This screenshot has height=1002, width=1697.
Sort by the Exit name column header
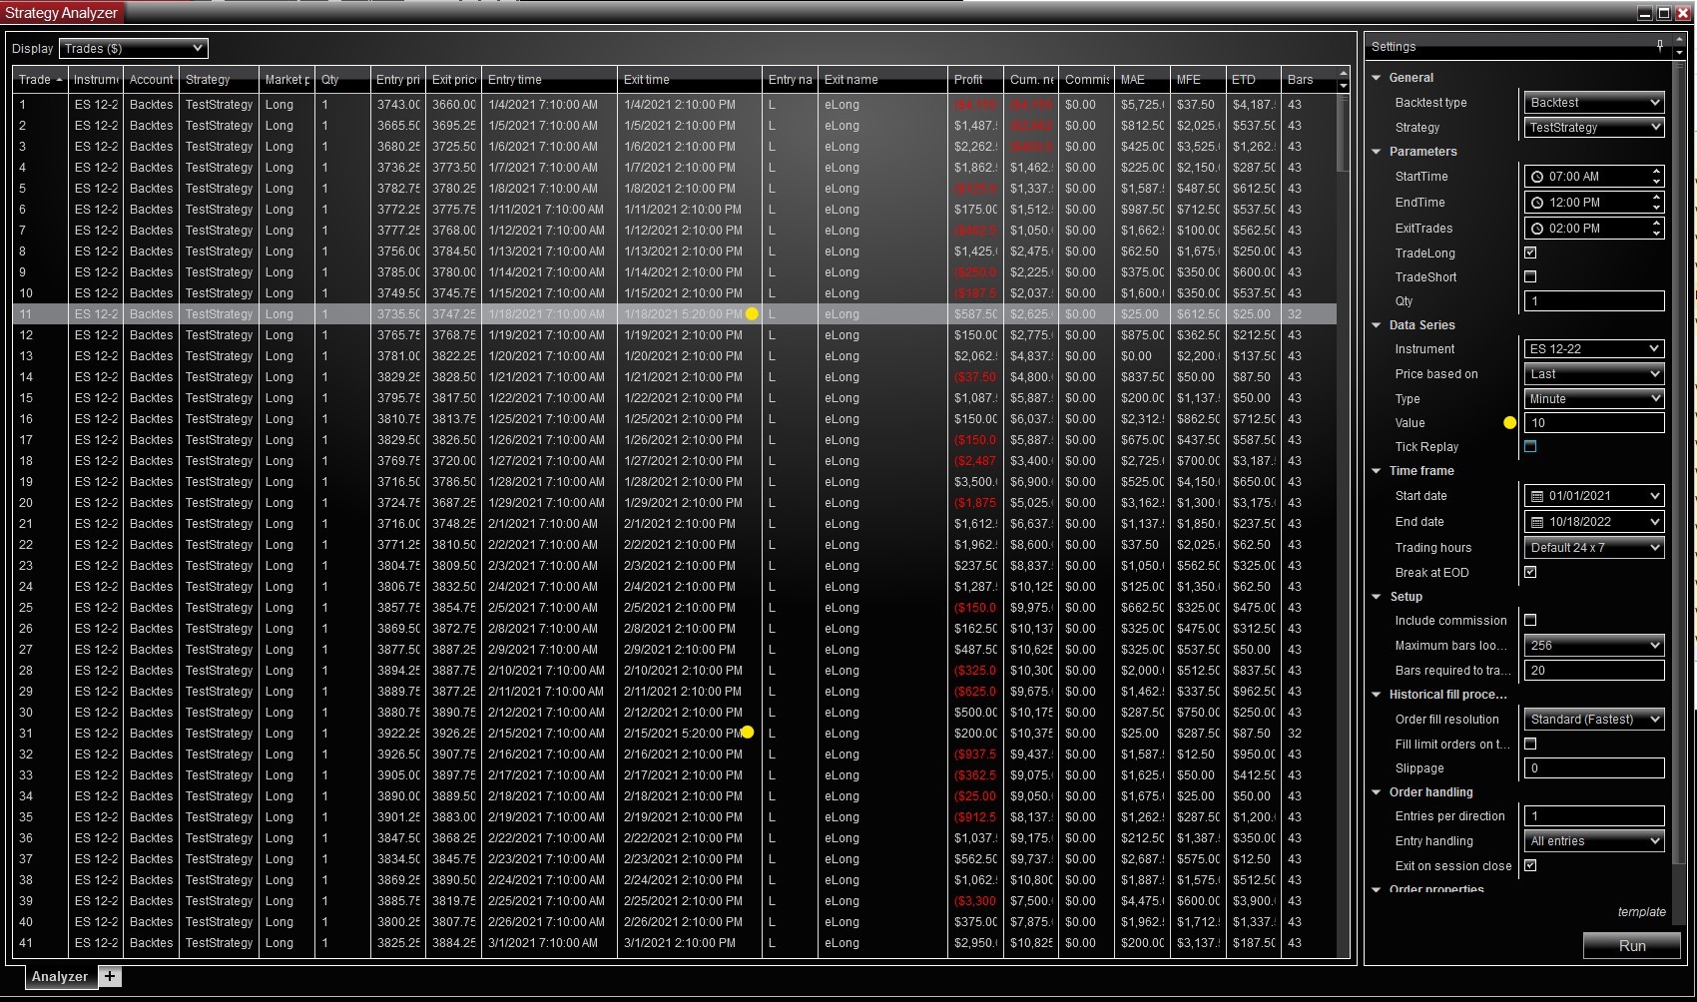(882, 80)
